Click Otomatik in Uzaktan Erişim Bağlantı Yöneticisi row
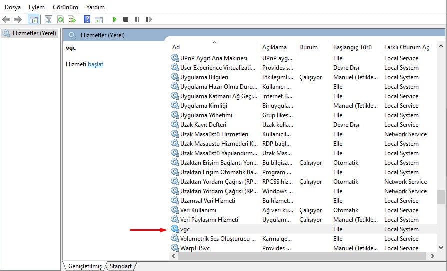 (346, 163)
